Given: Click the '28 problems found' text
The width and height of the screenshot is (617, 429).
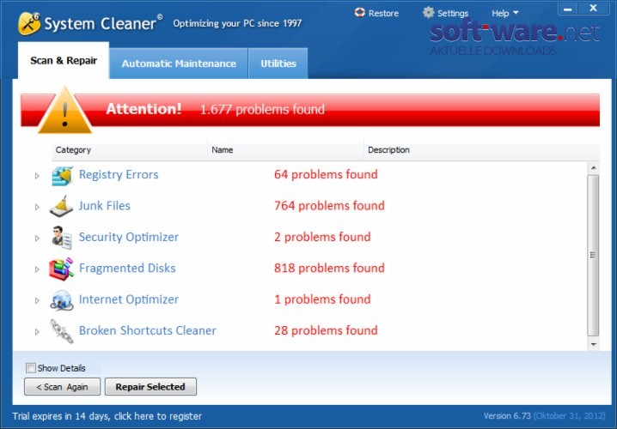Looking at the screenshot, I should click(326, 330).
